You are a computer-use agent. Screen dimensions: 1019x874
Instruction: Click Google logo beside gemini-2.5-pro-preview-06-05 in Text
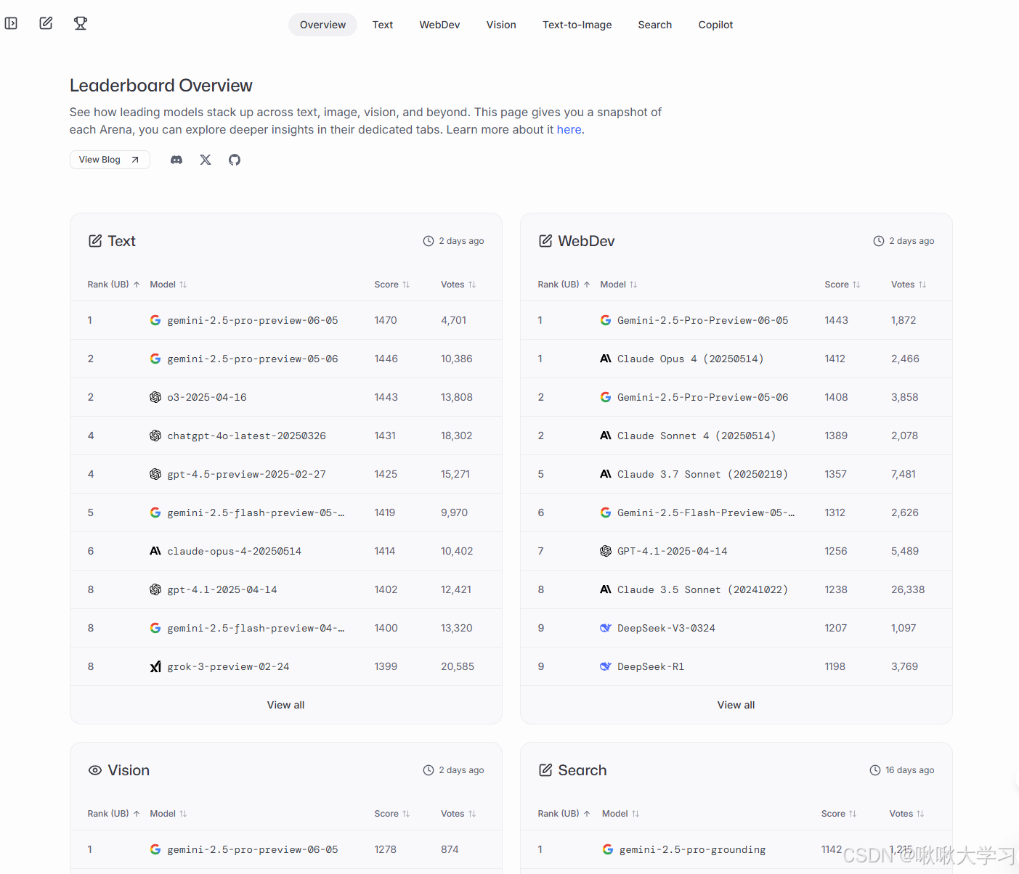point(155,320)
